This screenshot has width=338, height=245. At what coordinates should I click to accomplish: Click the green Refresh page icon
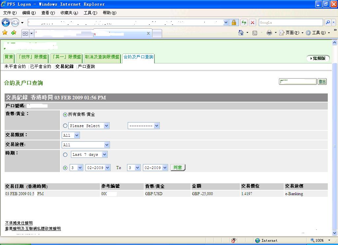pos(244,22)
